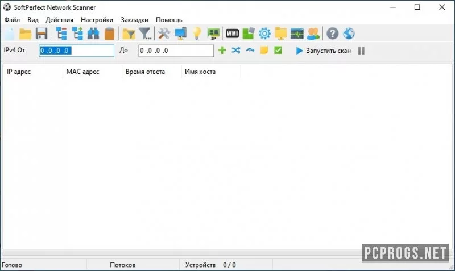This screenshot has height=271, width=455.
Task: Open the Помощь menu
Action: (169, 20)
